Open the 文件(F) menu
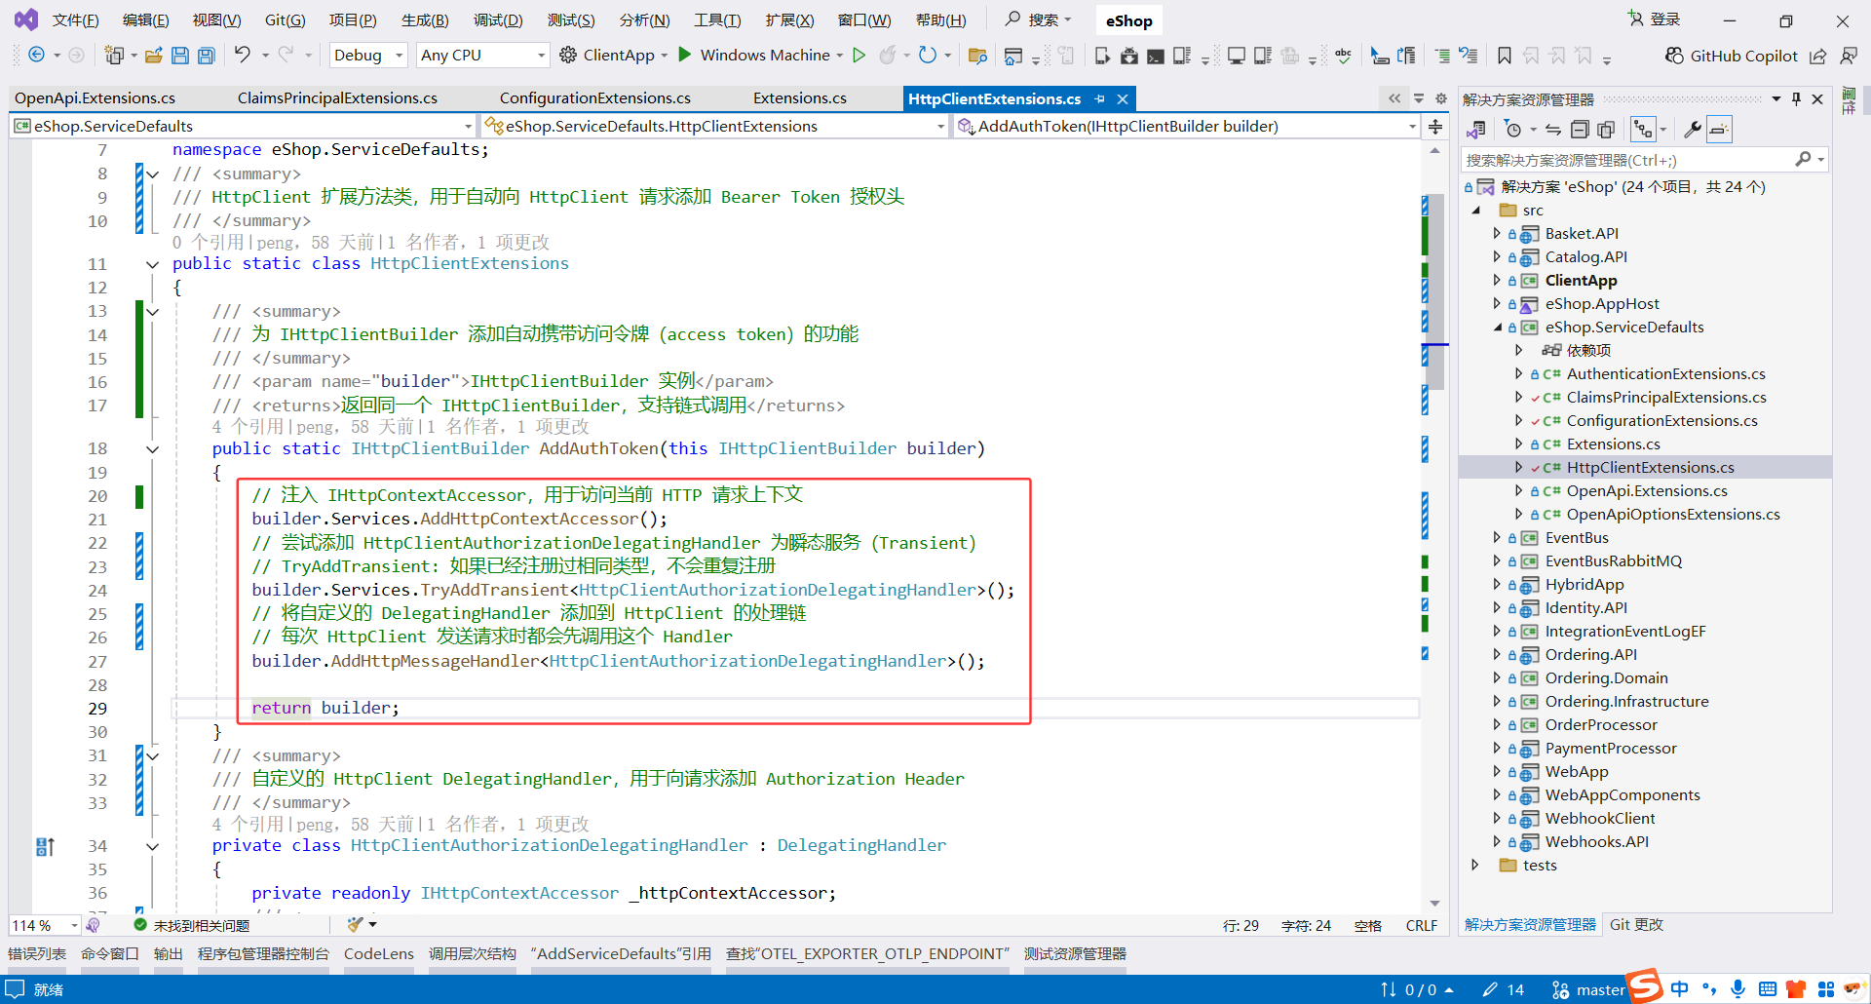1871x1004 pixels. pyautogui.click(x=75, y=19)
